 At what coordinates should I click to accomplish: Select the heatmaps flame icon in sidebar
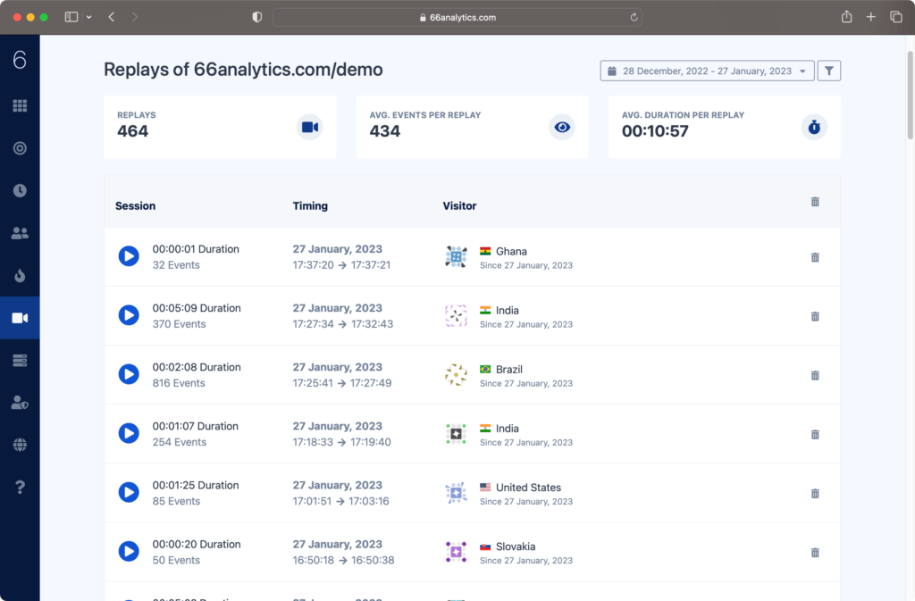pyautogui.click(x=20, y=275)
